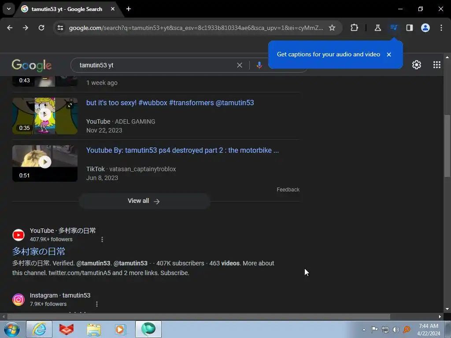Reload the current page
This screenshot has width=451, height=338.
pyautogui.click(x=41, y=28)
